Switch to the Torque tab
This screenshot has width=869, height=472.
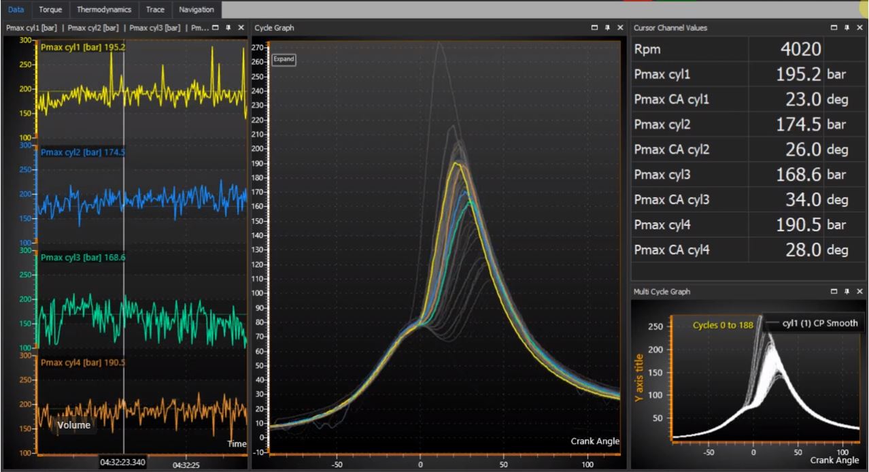pos(50,10)
